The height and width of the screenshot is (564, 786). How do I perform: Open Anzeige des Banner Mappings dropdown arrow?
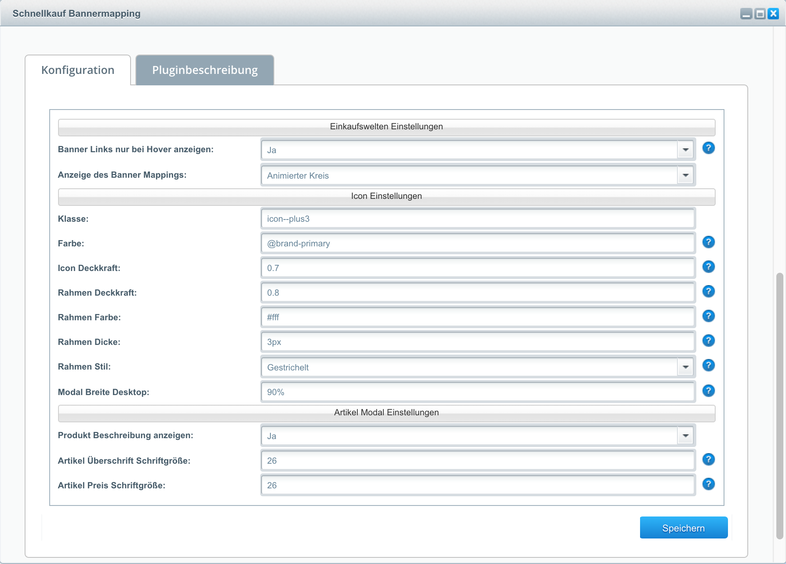pos(685,176)
